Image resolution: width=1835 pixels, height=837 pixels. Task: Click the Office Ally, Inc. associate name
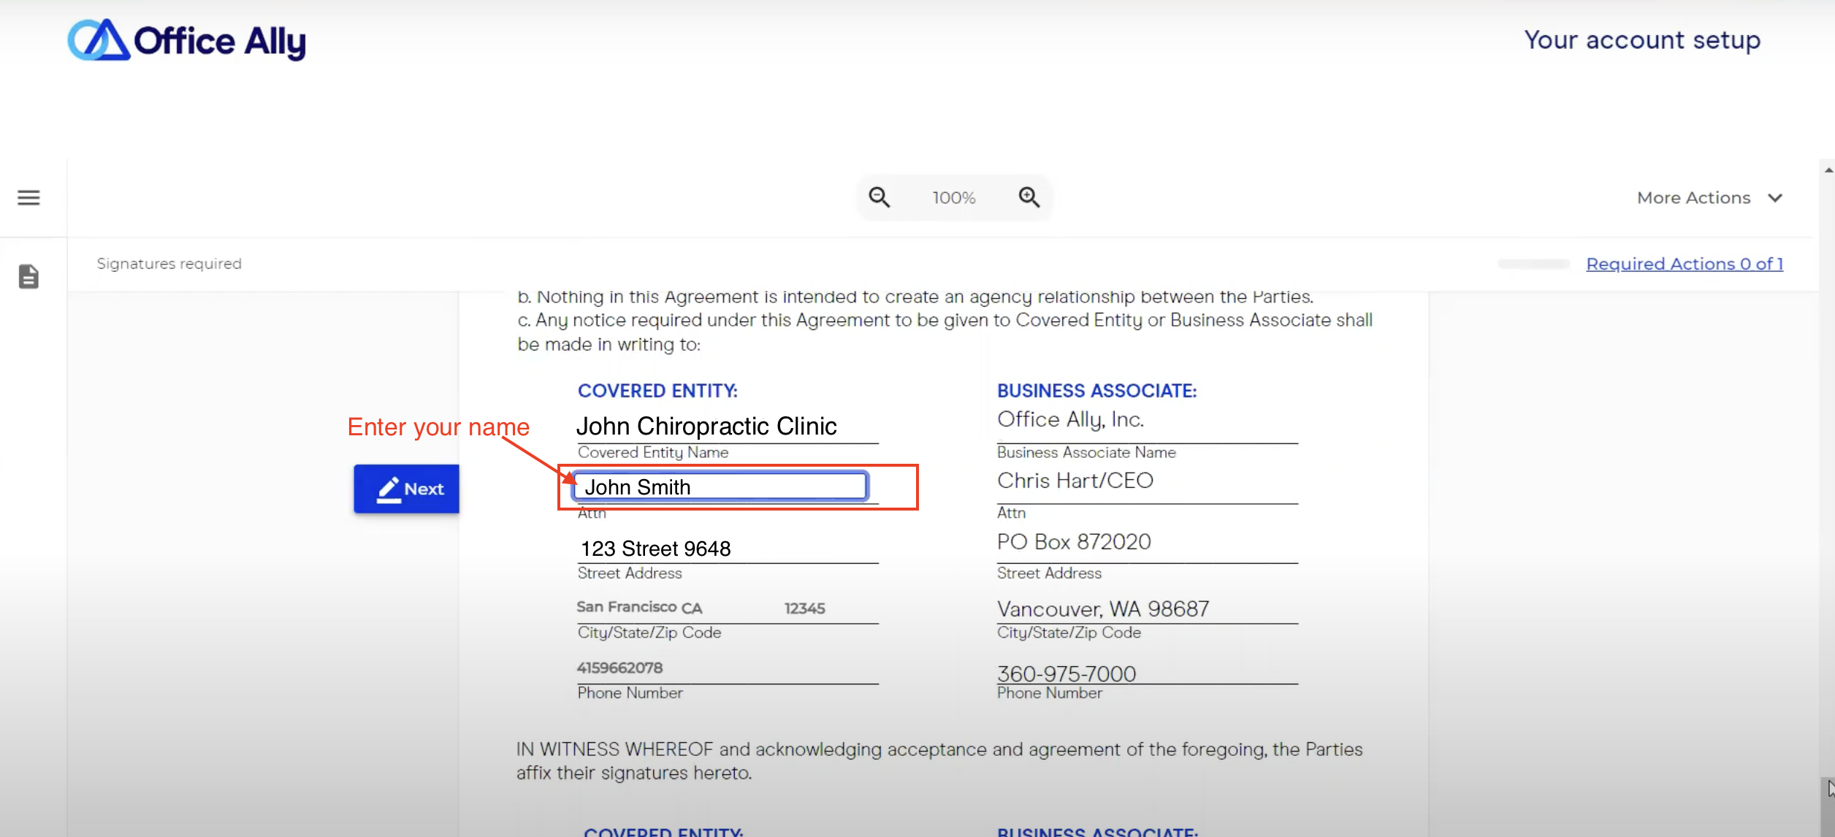pos(1070,420)
